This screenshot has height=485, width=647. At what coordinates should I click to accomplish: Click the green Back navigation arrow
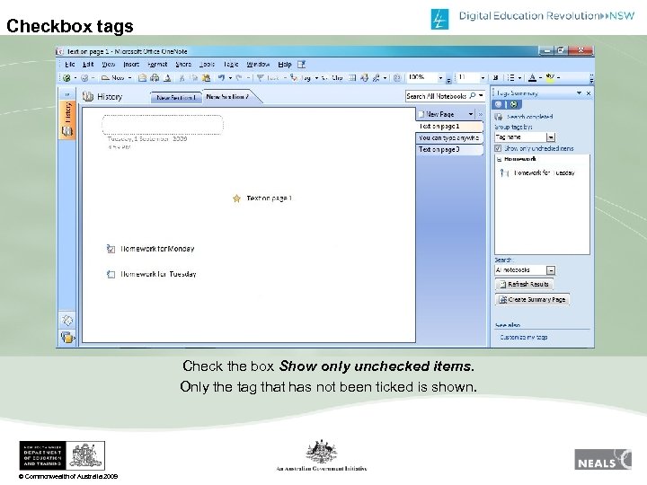coord(66,77)
